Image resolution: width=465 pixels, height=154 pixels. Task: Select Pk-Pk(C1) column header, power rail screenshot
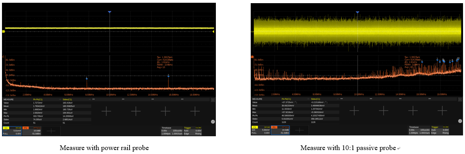(x=38, y=100)
